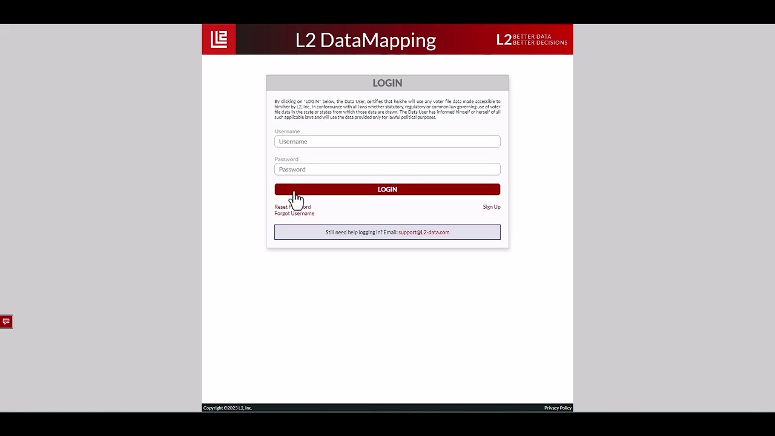Click the L2 DataMapping header title
775x436 pixels.
point(366,40)
